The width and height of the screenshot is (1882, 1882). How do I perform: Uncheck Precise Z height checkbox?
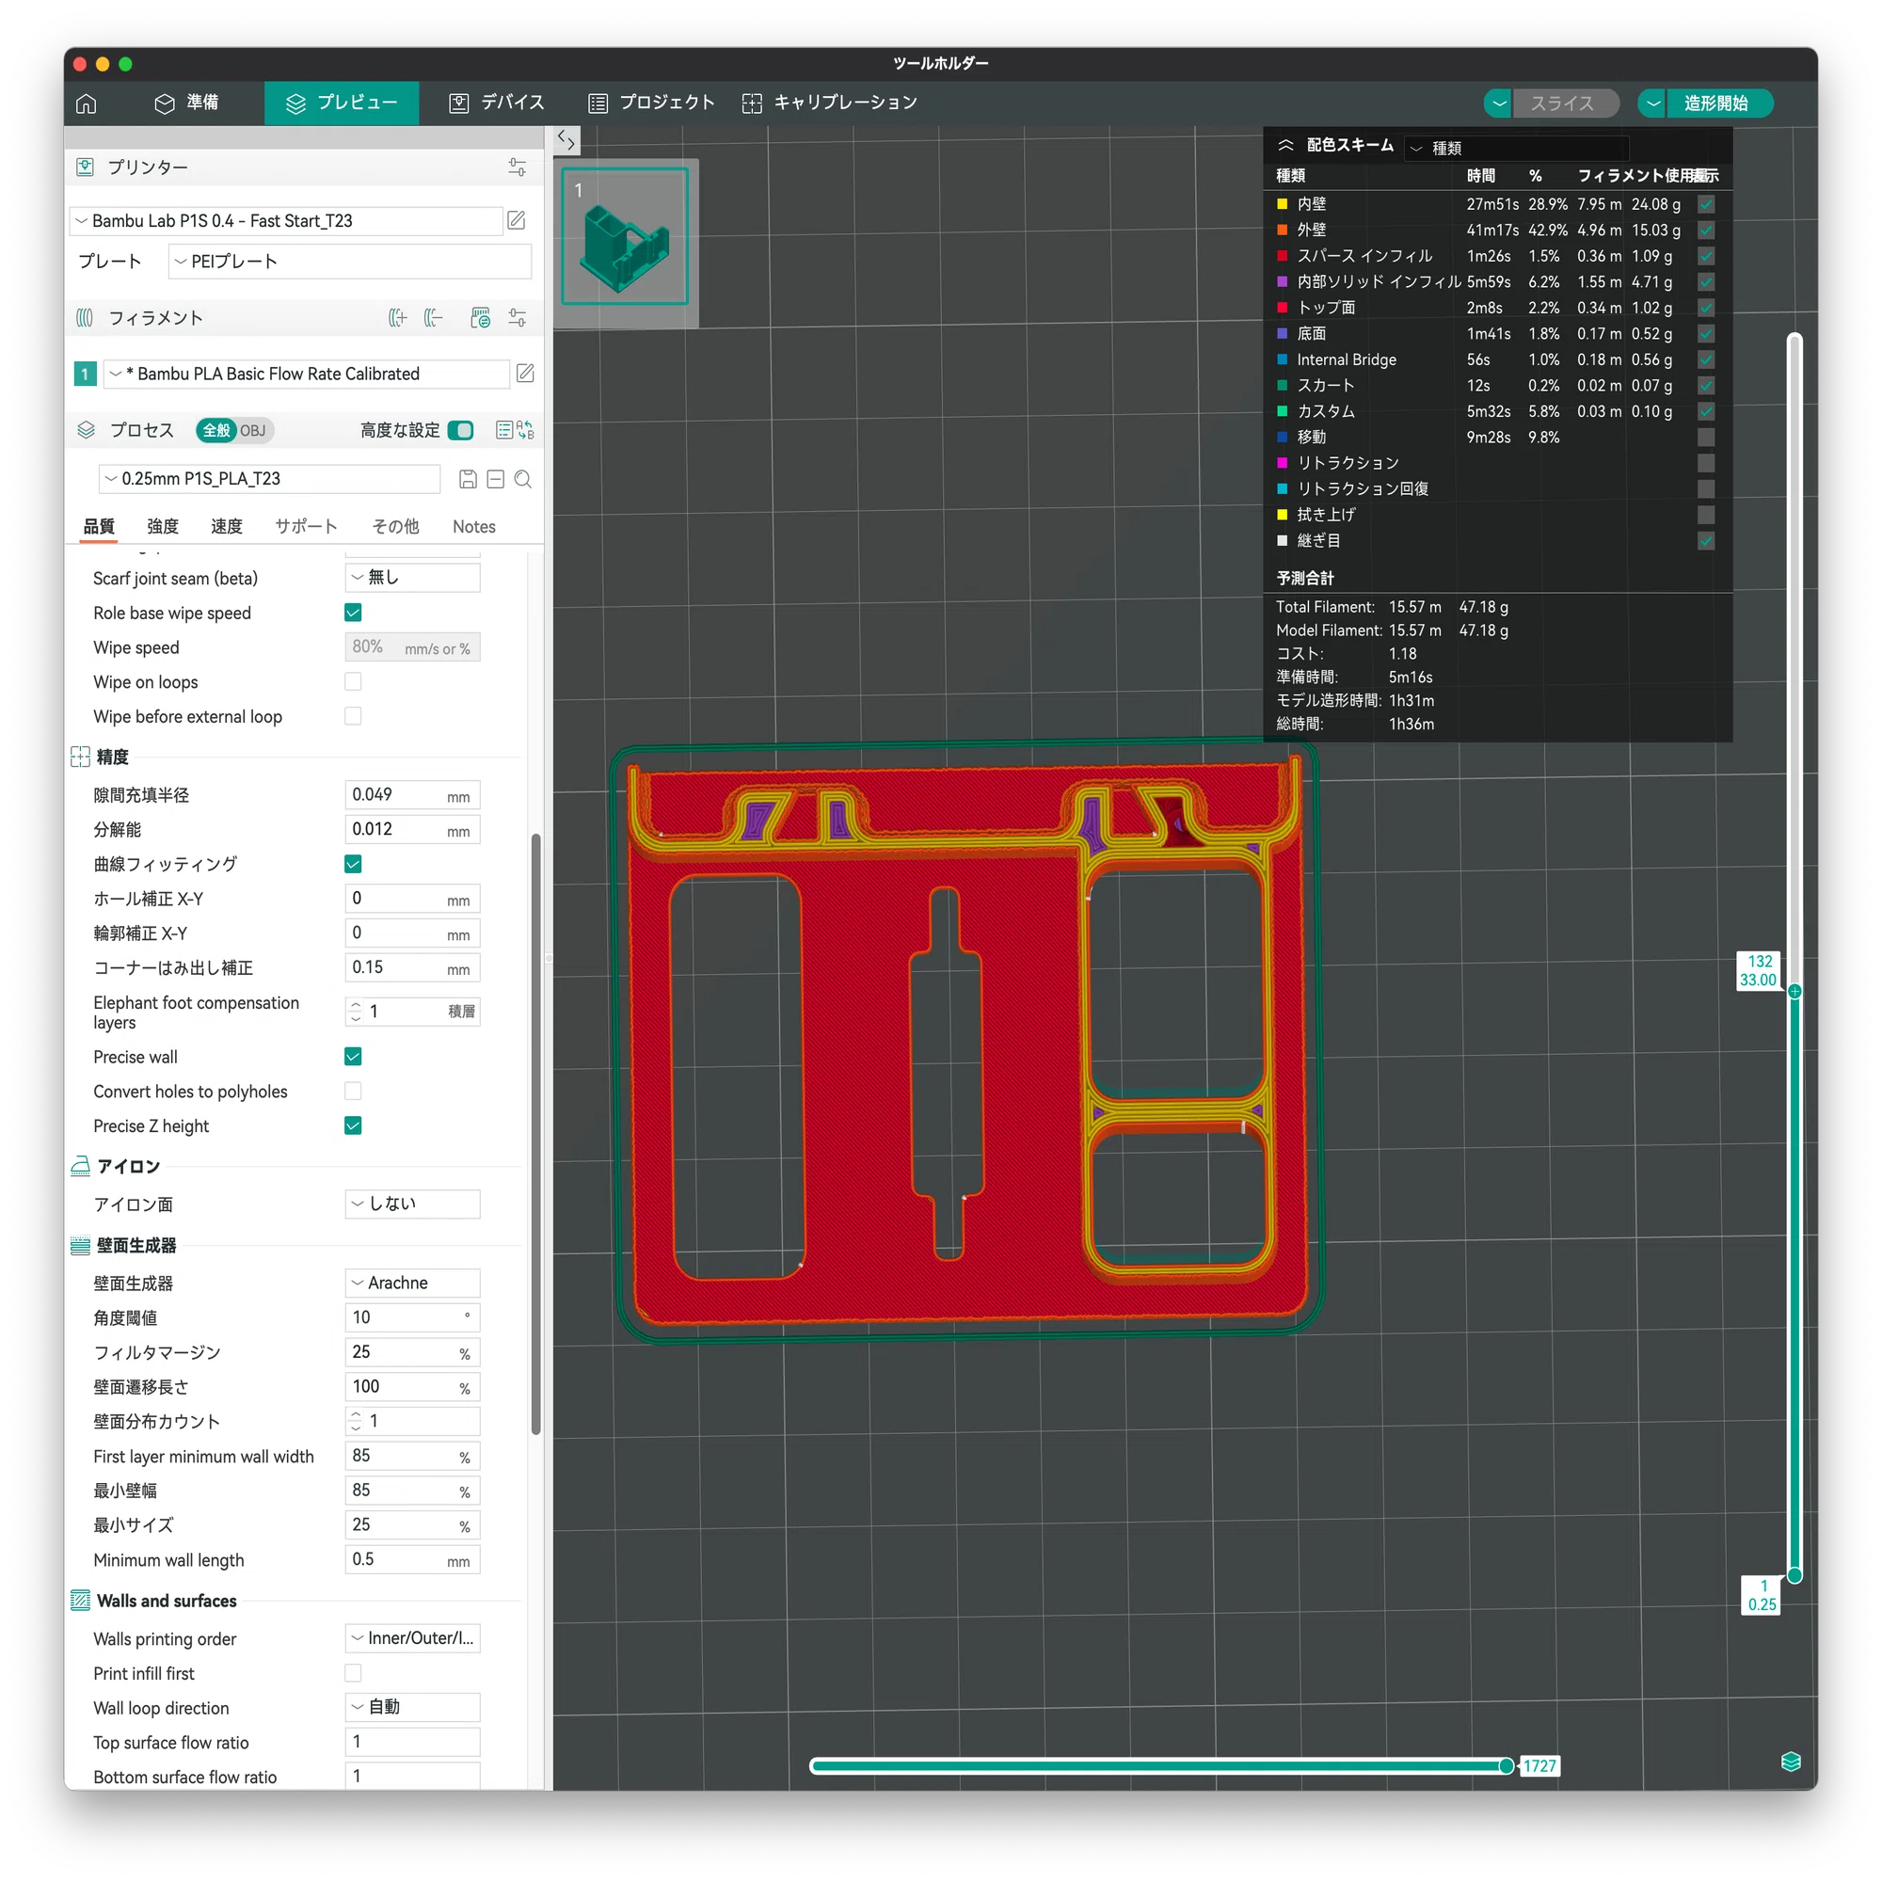pyautogui.click(x=354, y=1126)
